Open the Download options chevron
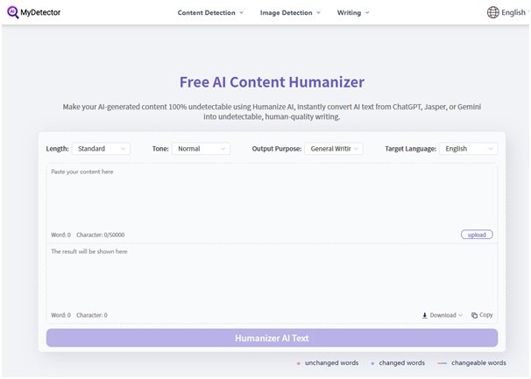Screen dimensions: 531x379 point(460,315)
